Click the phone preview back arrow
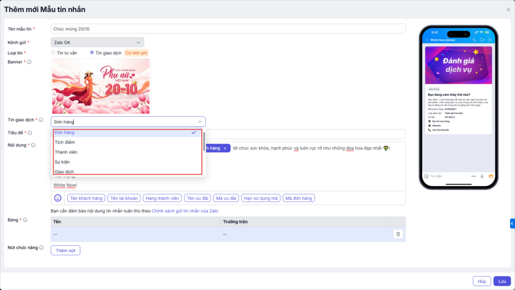This screenshot has width=515, height=290. click(x=427, y=40)
